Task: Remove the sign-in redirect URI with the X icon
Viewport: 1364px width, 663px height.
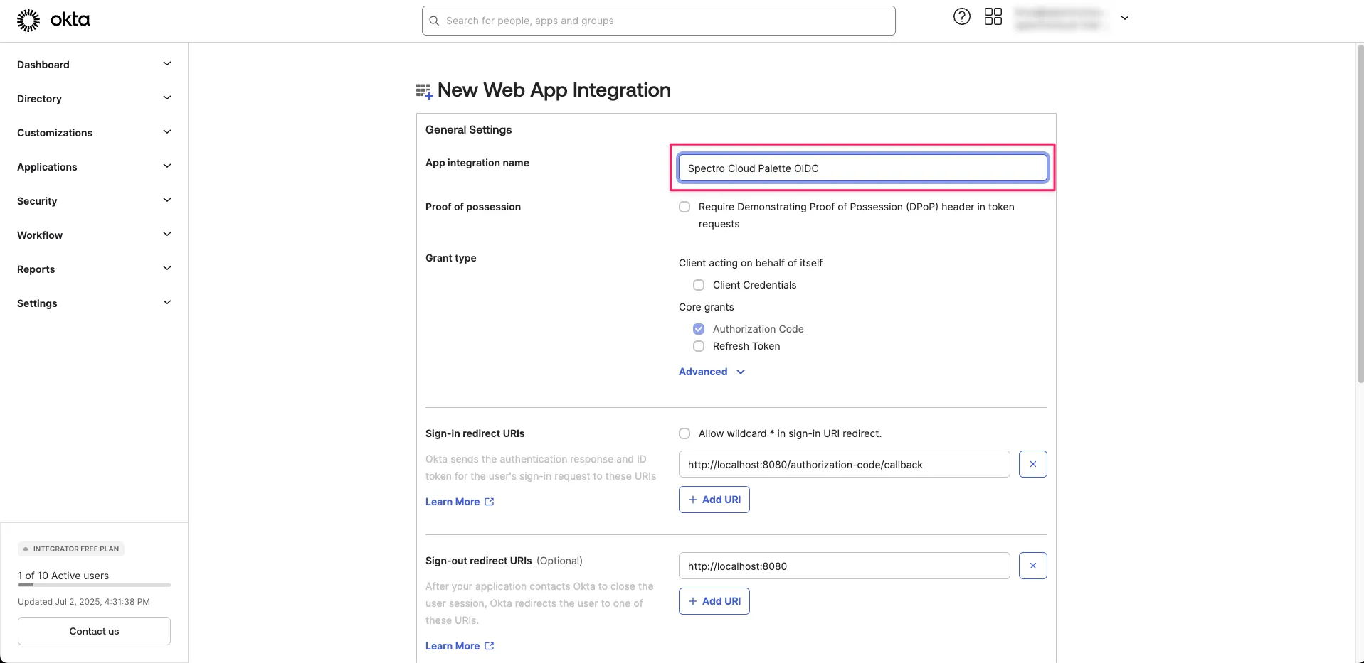Action: click(1032, 463)
